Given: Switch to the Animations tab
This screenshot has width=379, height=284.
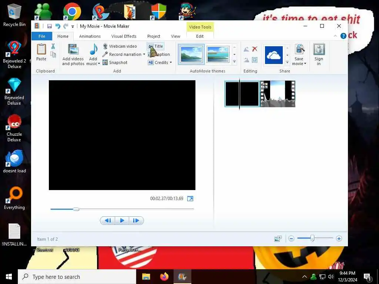Looking at the screenshot, I should tap(90, 36).
